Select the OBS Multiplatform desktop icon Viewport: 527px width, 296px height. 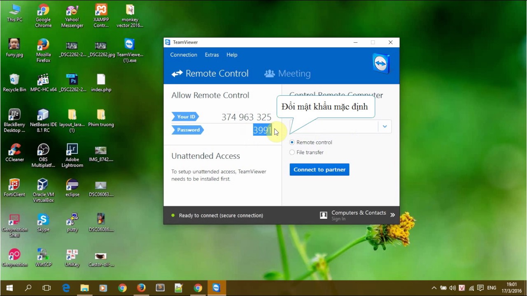43,156
